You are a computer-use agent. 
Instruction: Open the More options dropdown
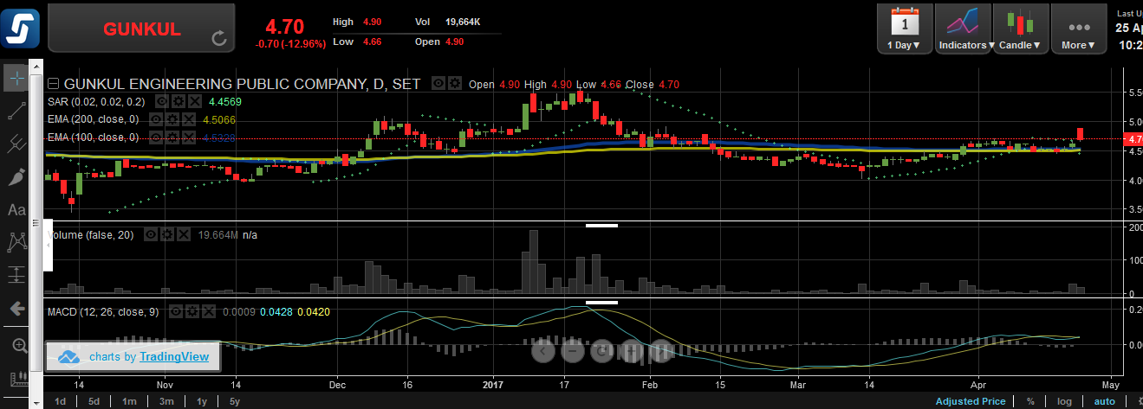click(x=1079, y=29)
